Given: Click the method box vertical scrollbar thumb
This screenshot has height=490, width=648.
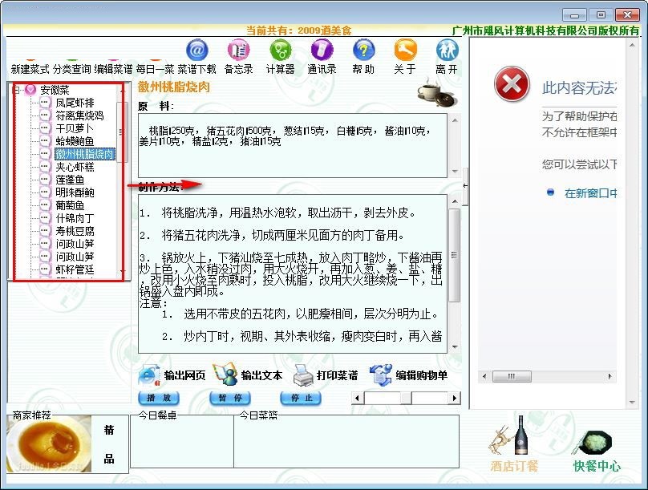Looking at the screenshot, I should (455, 255).
